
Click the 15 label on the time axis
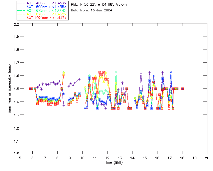(145, 158)
